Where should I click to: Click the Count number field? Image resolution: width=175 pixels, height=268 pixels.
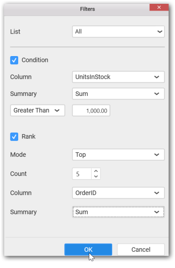pos(82,174)
